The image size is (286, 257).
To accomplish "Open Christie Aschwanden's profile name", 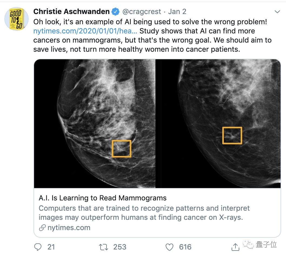I will coord(71,12).
